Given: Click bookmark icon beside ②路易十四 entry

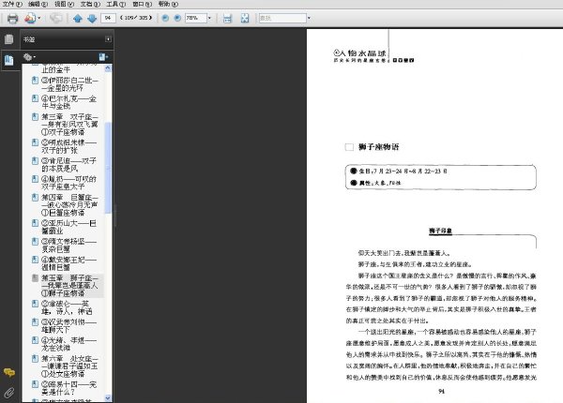Looking at the screenshot, I should pyautogui.click(x=35, y=384).
